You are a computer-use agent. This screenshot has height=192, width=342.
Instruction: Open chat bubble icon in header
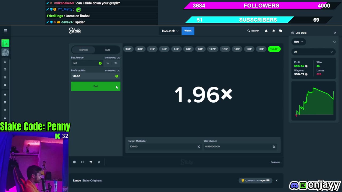click(280, 31)
